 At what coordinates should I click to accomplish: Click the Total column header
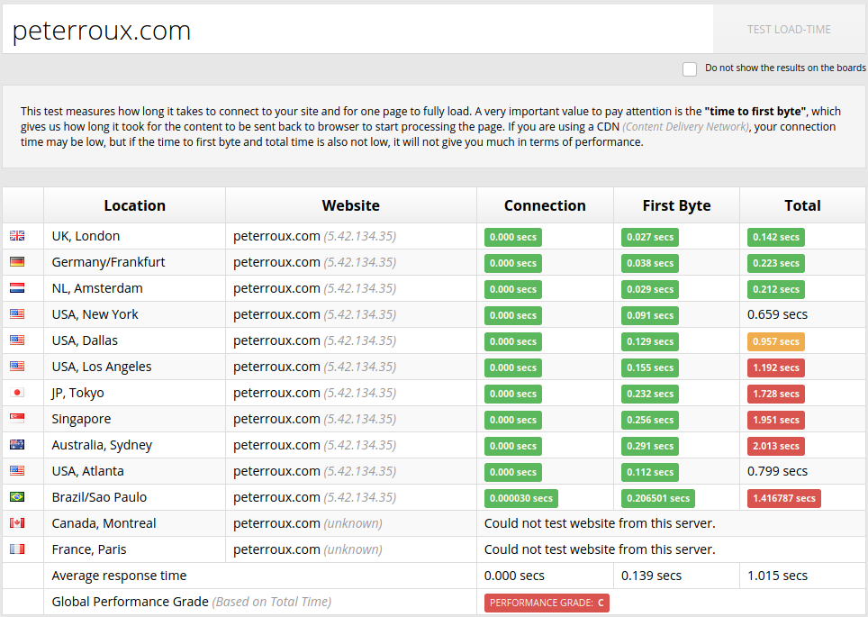tap(802, 205)
